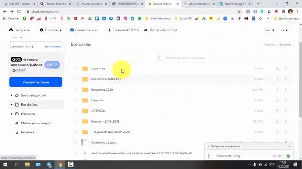Click the Увеличить объем button
This screenshot has width=302, height=169.
(x=36, y=82)
